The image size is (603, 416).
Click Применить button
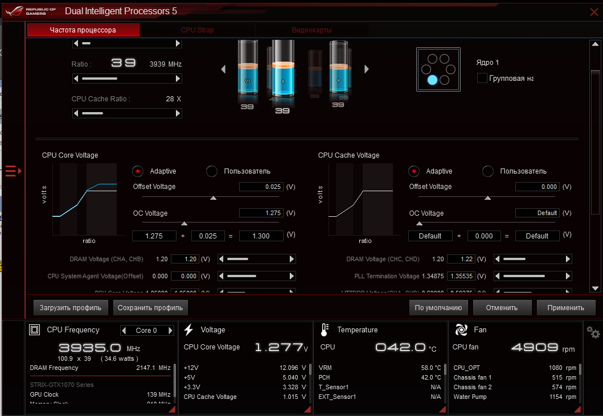click(x=565, y=307)
